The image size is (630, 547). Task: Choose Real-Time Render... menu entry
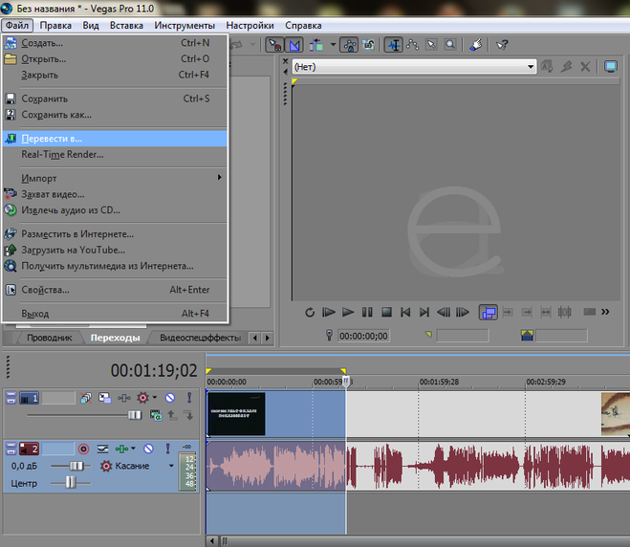click(x=115, y=154)
